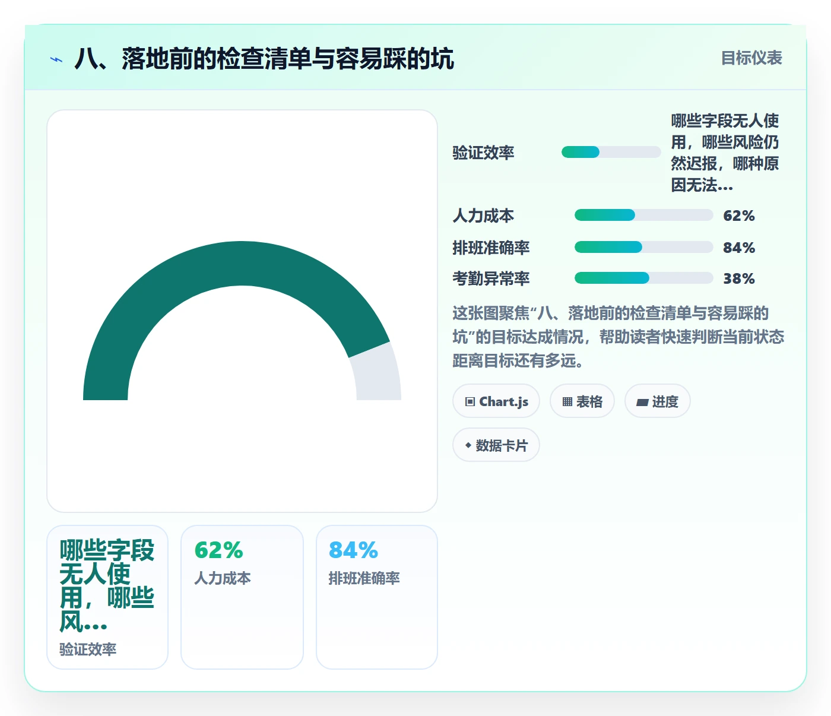Screen dimensions: 831x716
Task: Click the "62%" value beside the 人力成本 bar
Action: [x=739, y=216]
